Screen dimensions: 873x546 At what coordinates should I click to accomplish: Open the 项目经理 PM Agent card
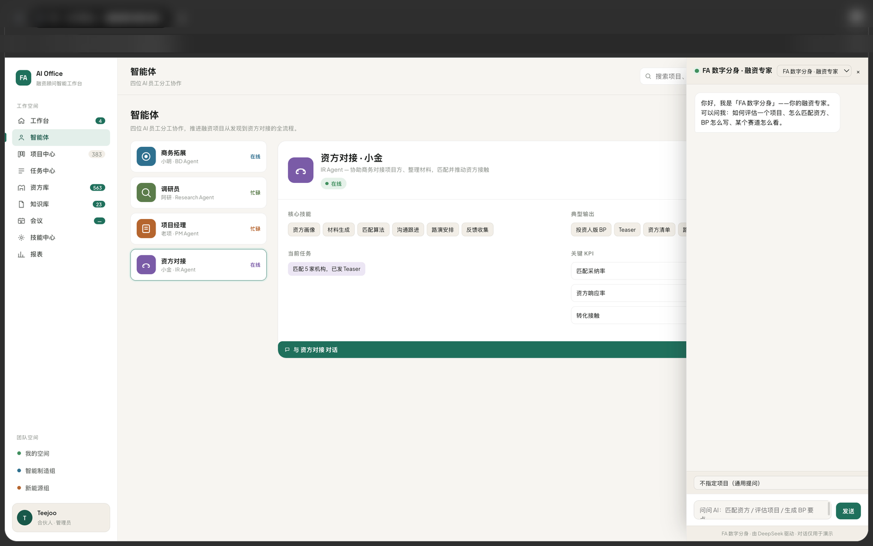point(199,229)
